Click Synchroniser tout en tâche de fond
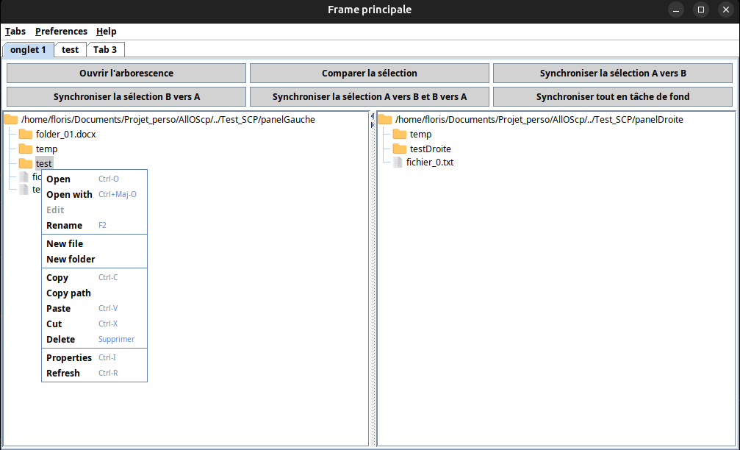Image resolution: width=740 pixels, height=450 pixels. (x=612, y=96)
